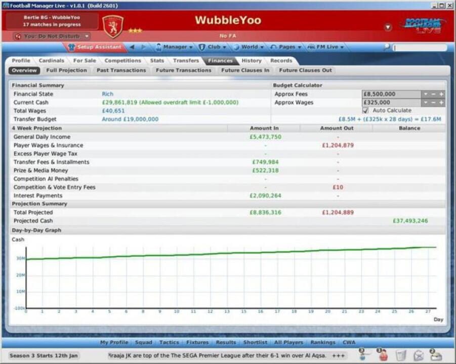Open the trash icon in the status bar
Image resolution: width=456 pixels, height=364 pixels.
[399, 356]
